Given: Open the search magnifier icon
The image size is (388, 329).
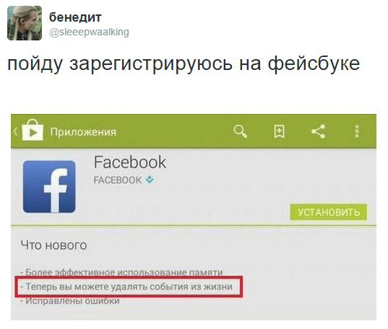Looking at the screenshot, I should coord(241,131).
